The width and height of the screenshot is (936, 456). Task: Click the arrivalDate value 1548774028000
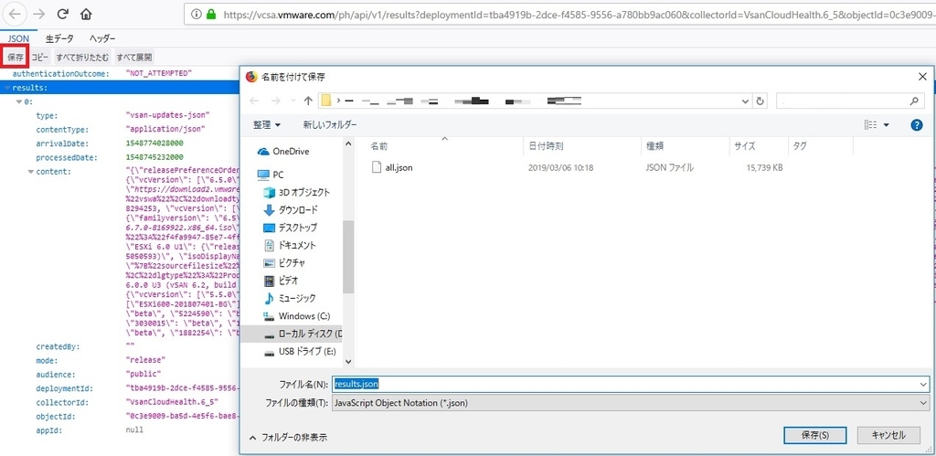pos(154,143)
